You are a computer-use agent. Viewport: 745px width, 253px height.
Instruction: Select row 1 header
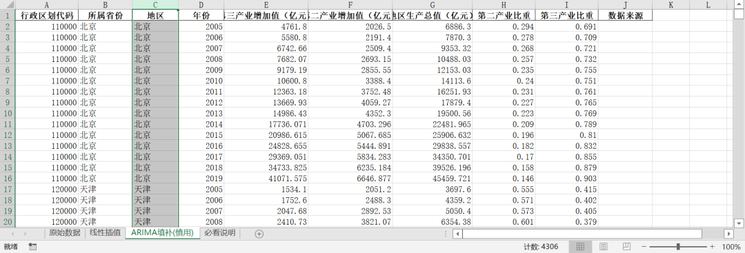coord(8,15)
